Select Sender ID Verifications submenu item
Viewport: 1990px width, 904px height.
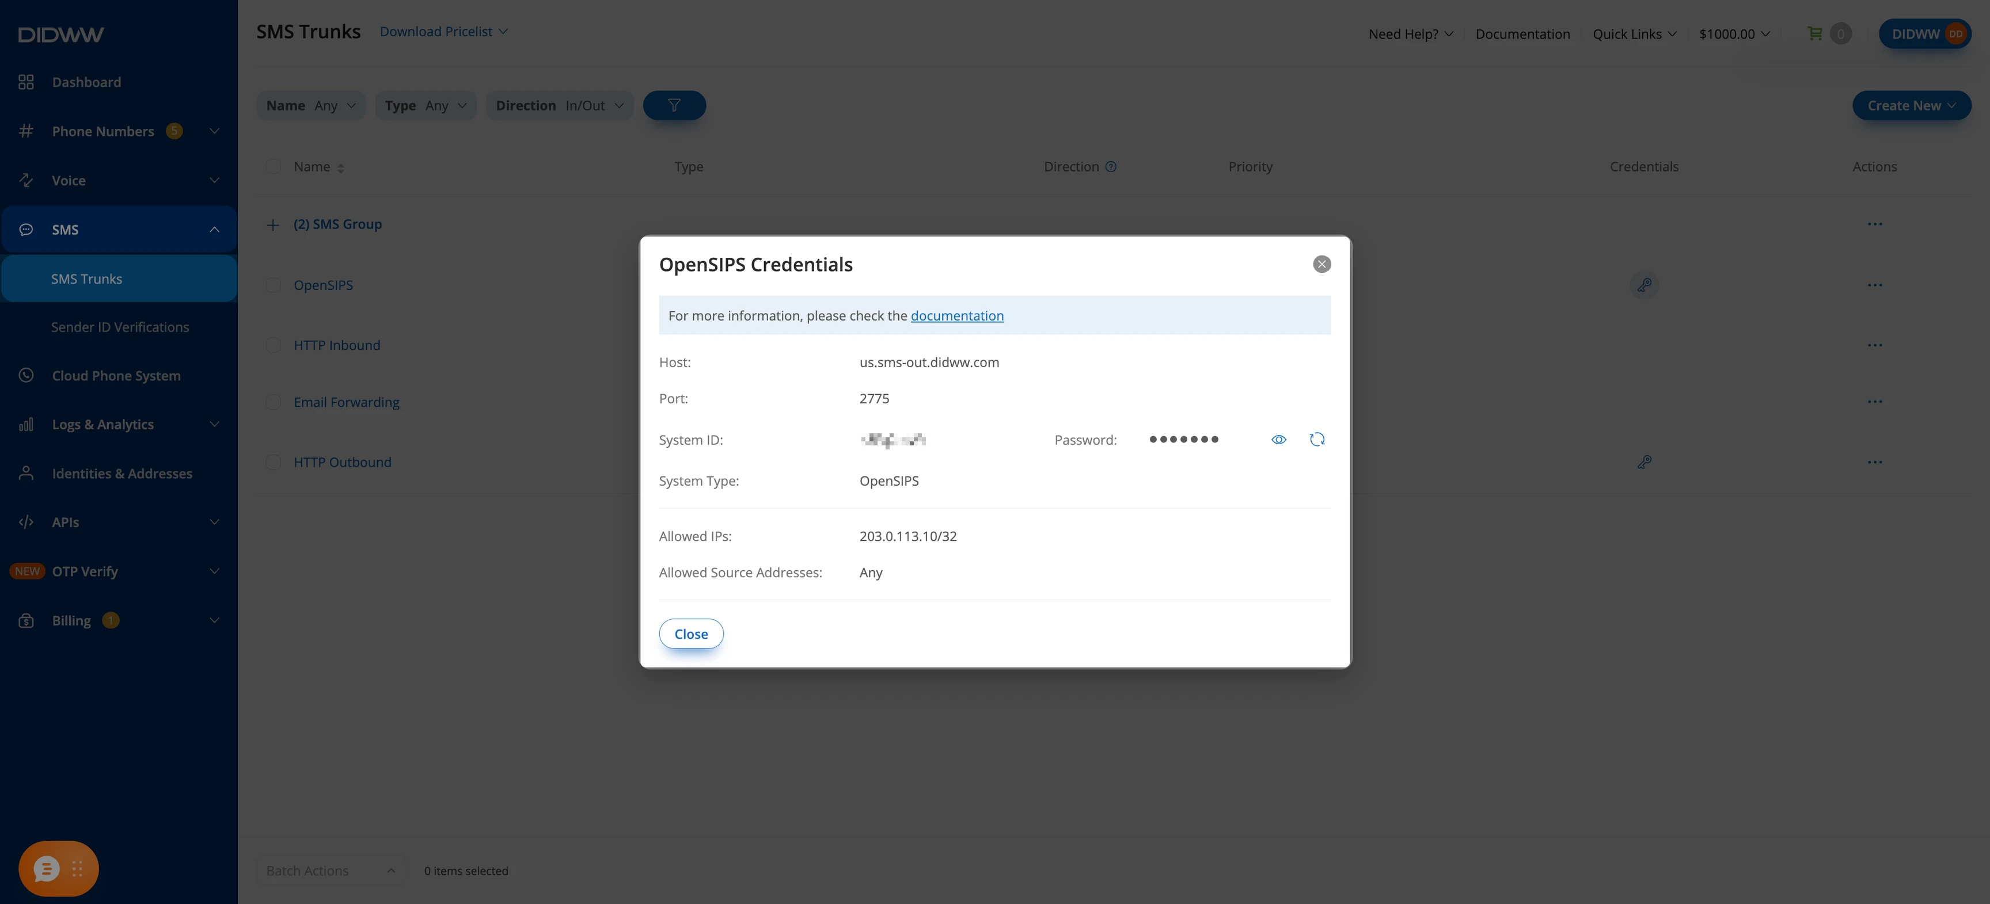(x=120, y=327)
